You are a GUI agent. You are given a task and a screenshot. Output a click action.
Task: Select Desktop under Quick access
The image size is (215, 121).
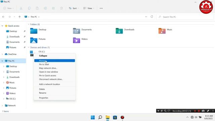point(13,31)
